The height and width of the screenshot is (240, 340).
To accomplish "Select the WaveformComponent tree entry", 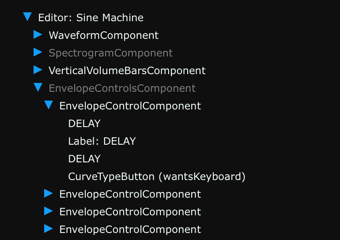I will point(104,35).
